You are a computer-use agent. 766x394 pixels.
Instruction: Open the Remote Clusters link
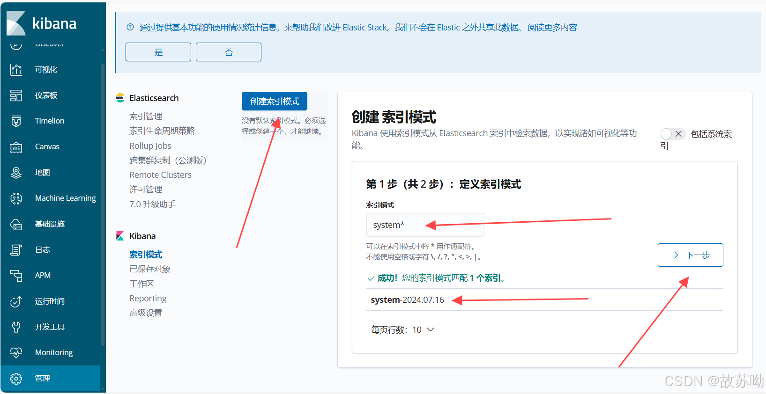(160, 175)
